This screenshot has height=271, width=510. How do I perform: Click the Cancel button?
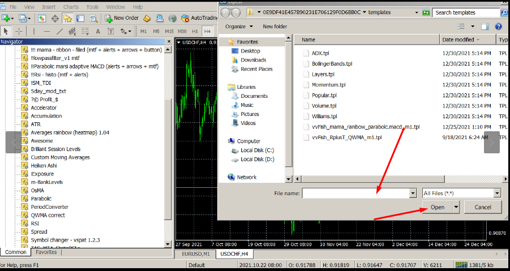tap(482, 207)
